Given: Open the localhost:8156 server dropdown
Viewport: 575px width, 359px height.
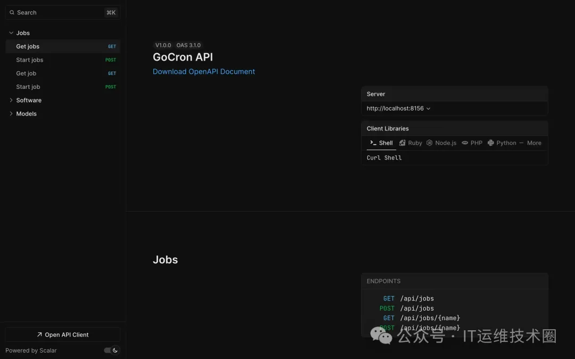Looking at the screenshot, I should point(398,108).
